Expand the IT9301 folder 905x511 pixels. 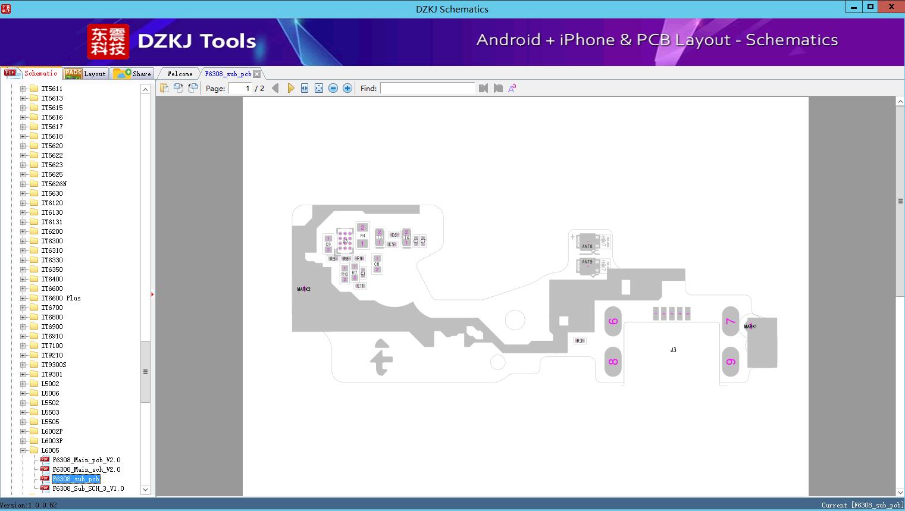click(23, 374)
